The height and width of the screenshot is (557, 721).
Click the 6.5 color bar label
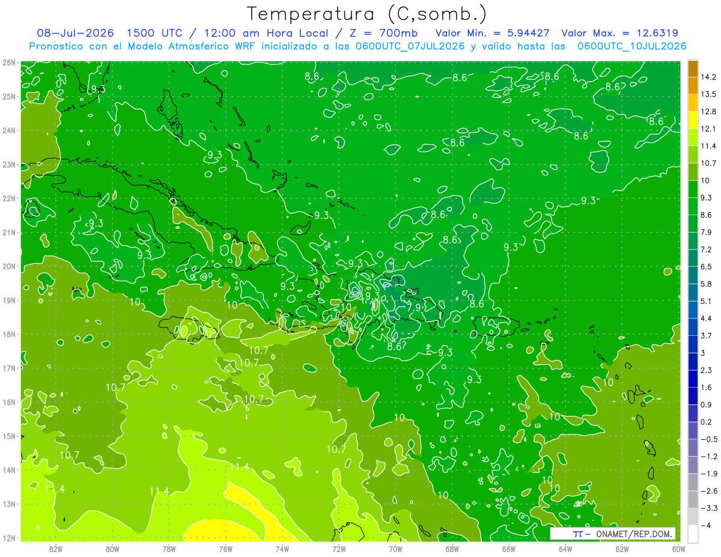[x=707, y=266]
